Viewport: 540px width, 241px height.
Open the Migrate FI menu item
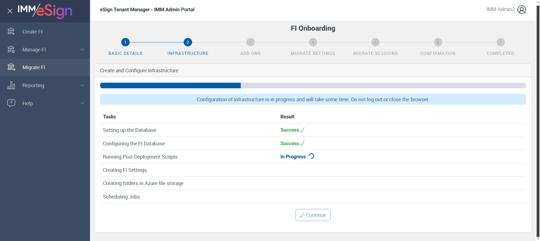(x=34, y=67)
